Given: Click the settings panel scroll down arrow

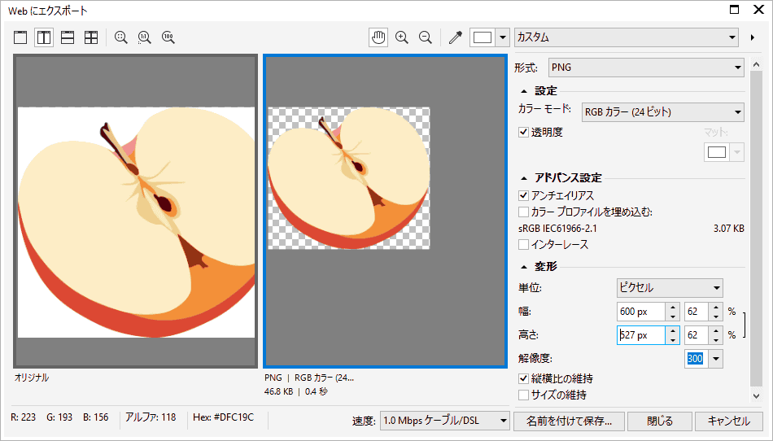Looking at the screenshot, I should click(756, 395).
